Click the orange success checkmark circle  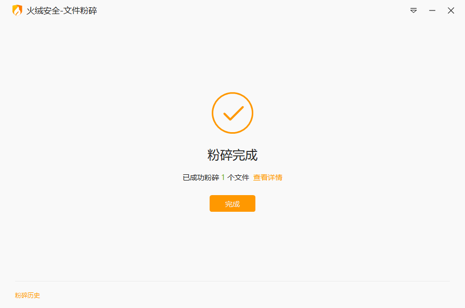[232, 113]
